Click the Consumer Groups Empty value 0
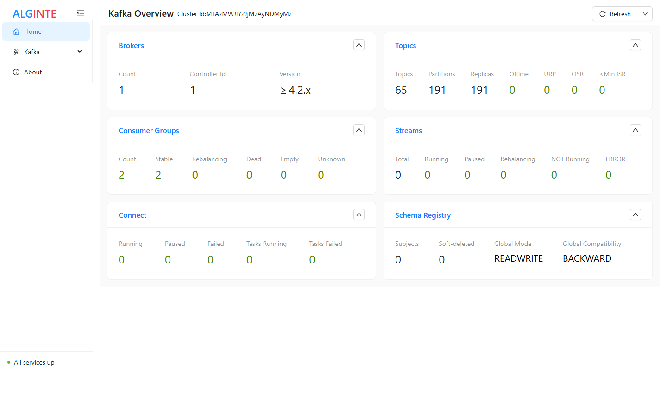 [283, 175]
